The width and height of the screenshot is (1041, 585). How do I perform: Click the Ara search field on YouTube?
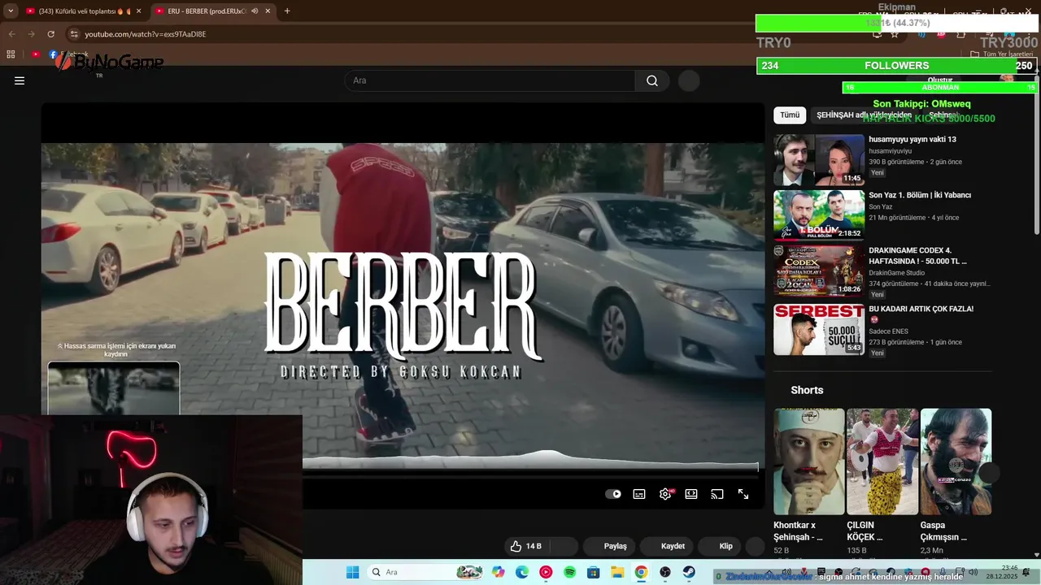pyautogui.click(x=490, y=80)
